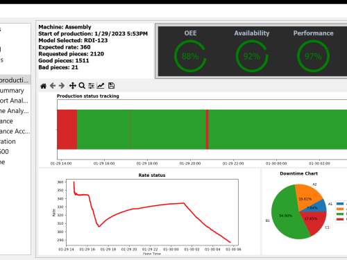Click the 'Rate status' chart title
This screenshot has width=347, height=260.
[x=152, y=175]
